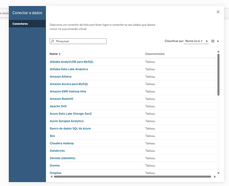Click the Desenvolvedor column header
The height and width of the screenshot is (186, 229).
click(155, 54)
